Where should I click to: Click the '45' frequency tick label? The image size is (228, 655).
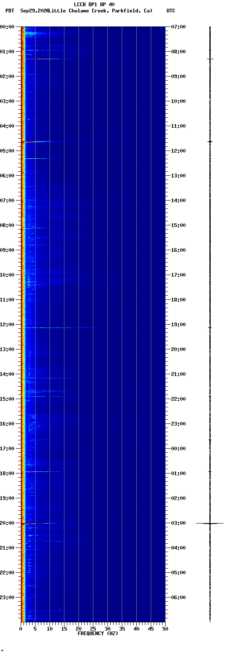tap(151, 629)
